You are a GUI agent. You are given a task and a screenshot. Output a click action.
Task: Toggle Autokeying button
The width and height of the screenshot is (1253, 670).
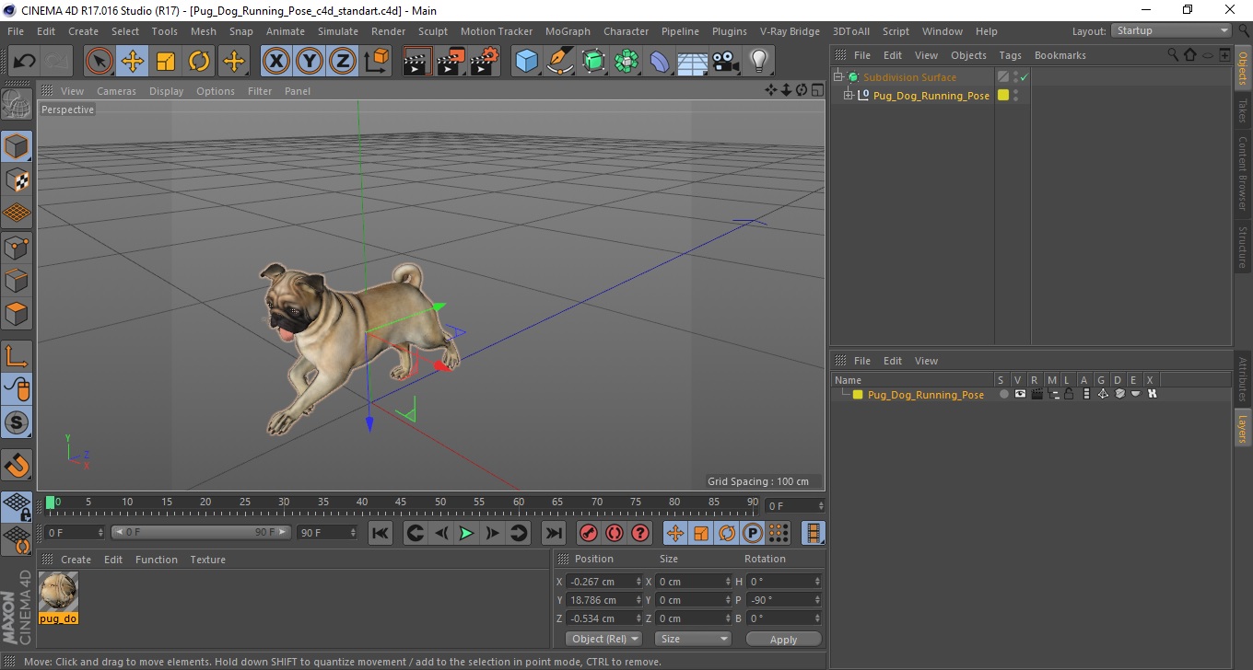coord(615,533)
